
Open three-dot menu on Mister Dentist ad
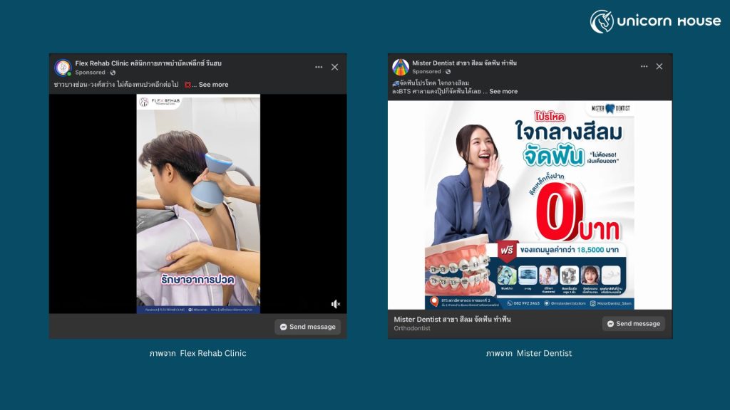tap(644, 66)
